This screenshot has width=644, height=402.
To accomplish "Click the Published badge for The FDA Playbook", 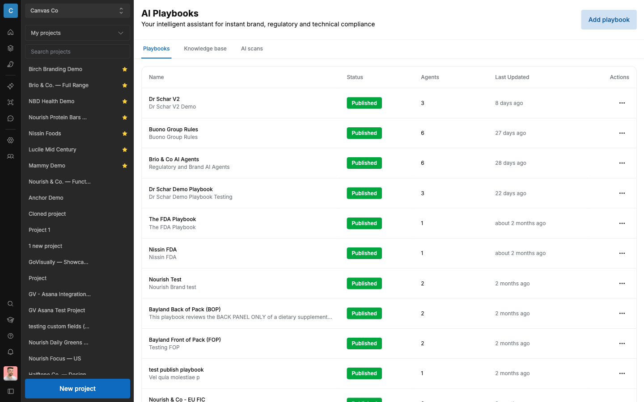I will point(364,223).
